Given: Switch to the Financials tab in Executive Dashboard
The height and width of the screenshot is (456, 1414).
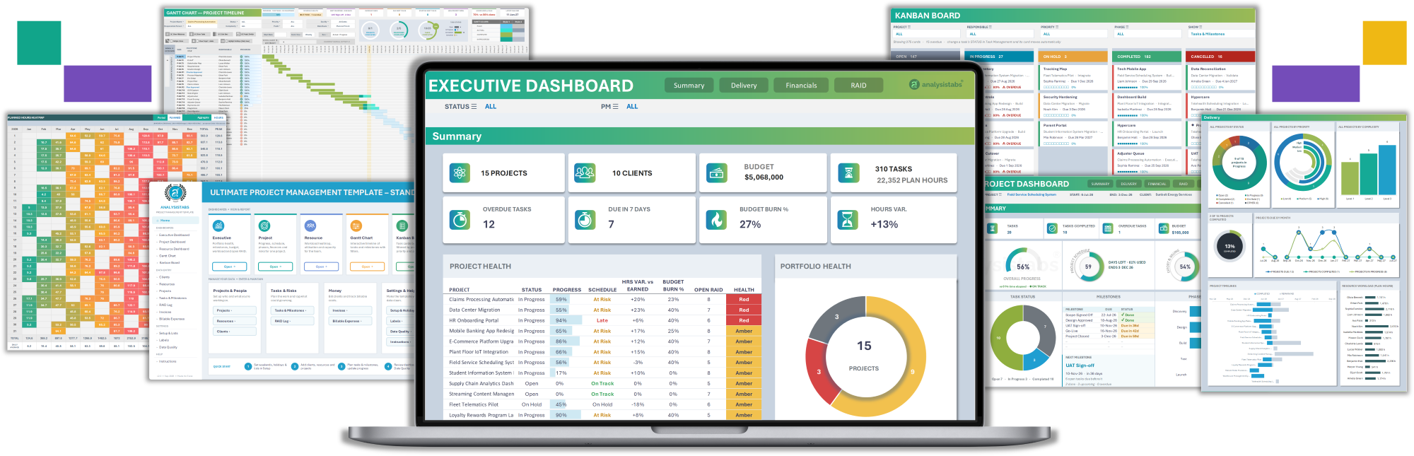Looking at the screenshot, I should [x=801, y=86].
